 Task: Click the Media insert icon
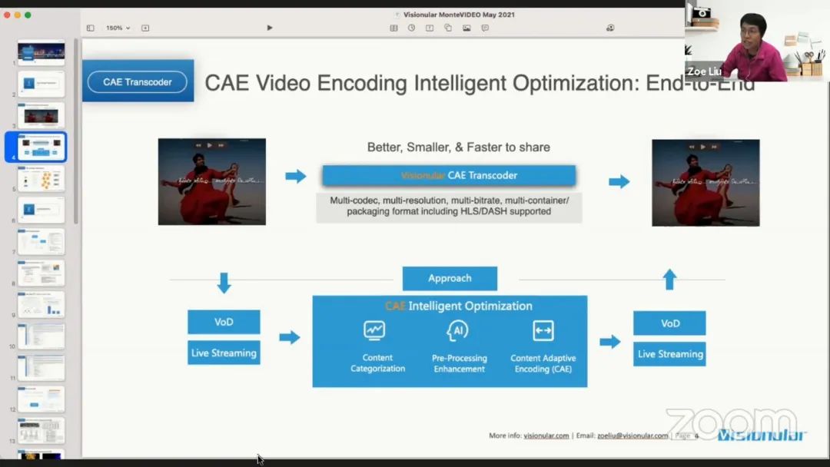[x=466, y=28]
